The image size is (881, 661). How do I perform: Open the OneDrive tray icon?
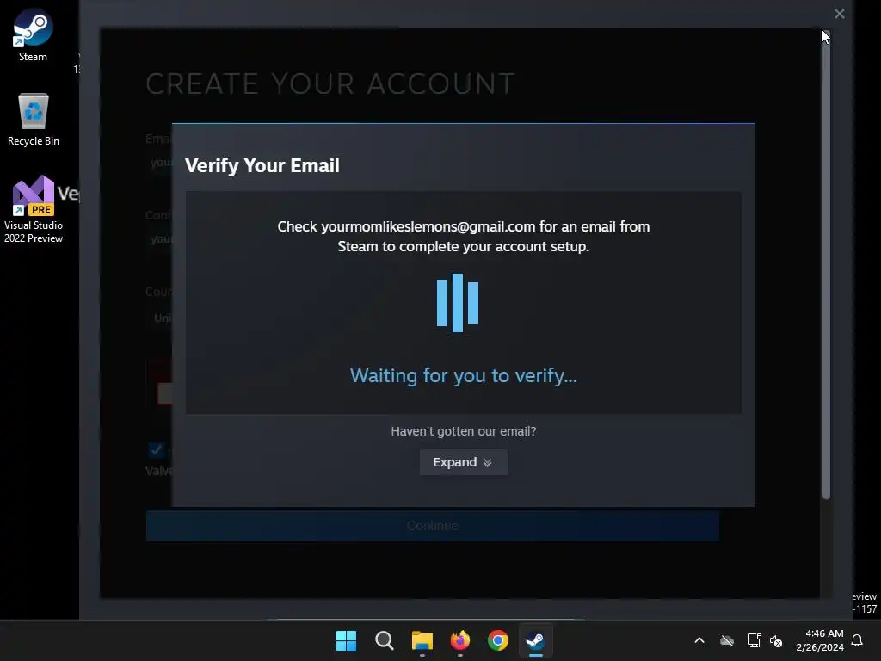point(727,640)
